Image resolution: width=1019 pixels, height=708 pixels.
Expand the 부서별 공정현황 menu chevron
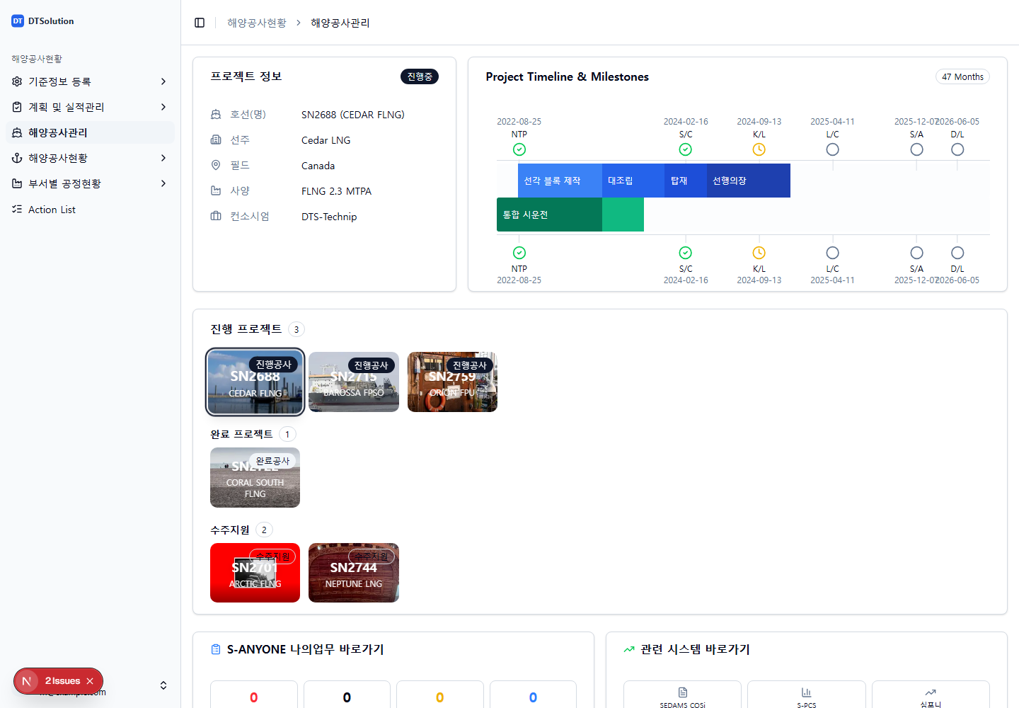[163, 183]
